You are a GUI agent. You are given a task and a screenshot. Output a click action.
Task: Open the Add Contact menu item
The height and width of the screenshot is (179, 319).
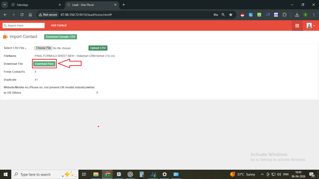tap(59, 25)
